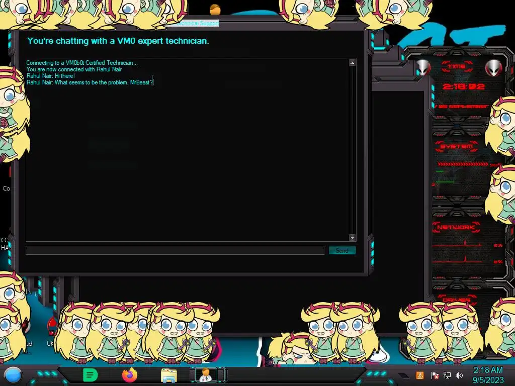The image size is (515, 386).
Task: Click the orange icon above the chat window
Action: click(x=215, y=10)
